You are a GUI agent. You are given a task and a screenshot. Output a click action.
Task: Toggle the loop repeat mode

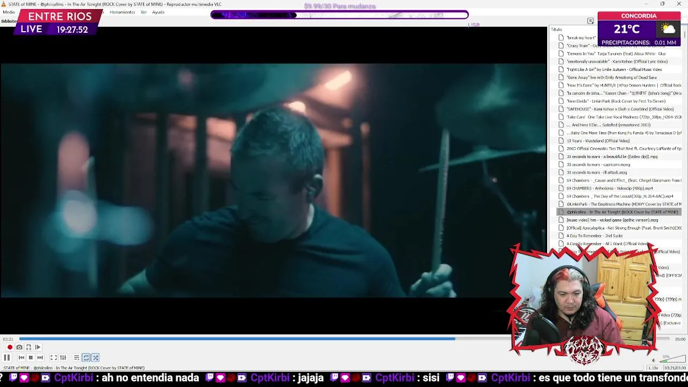pyautogui.click(x=86, y=357)
